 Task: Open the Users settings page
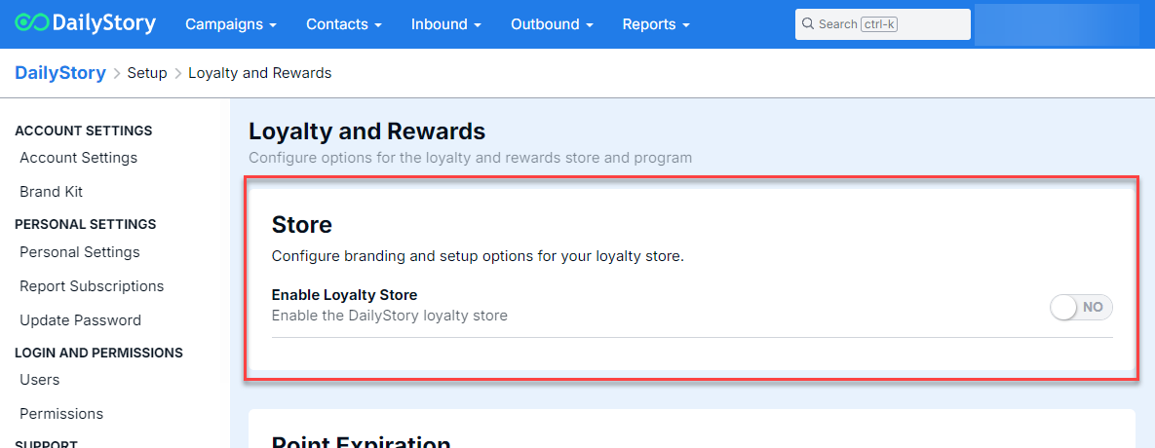(40, 380)
